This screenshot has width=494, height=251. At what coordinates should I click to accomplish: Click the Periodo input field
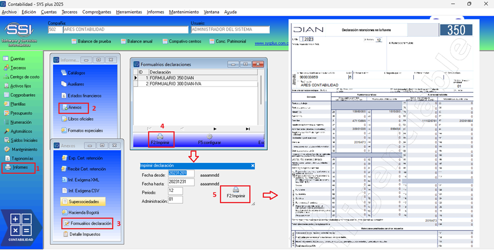coord(175,191)
